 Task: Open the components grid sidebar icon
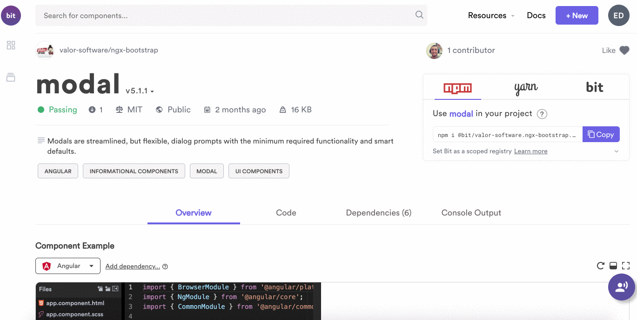[11, 45]
